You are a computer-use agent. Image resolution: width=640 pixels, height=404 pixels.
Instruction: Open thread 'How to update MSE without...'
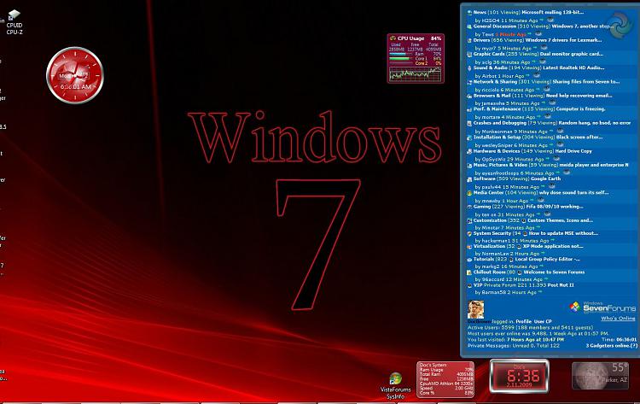(563, 234)
